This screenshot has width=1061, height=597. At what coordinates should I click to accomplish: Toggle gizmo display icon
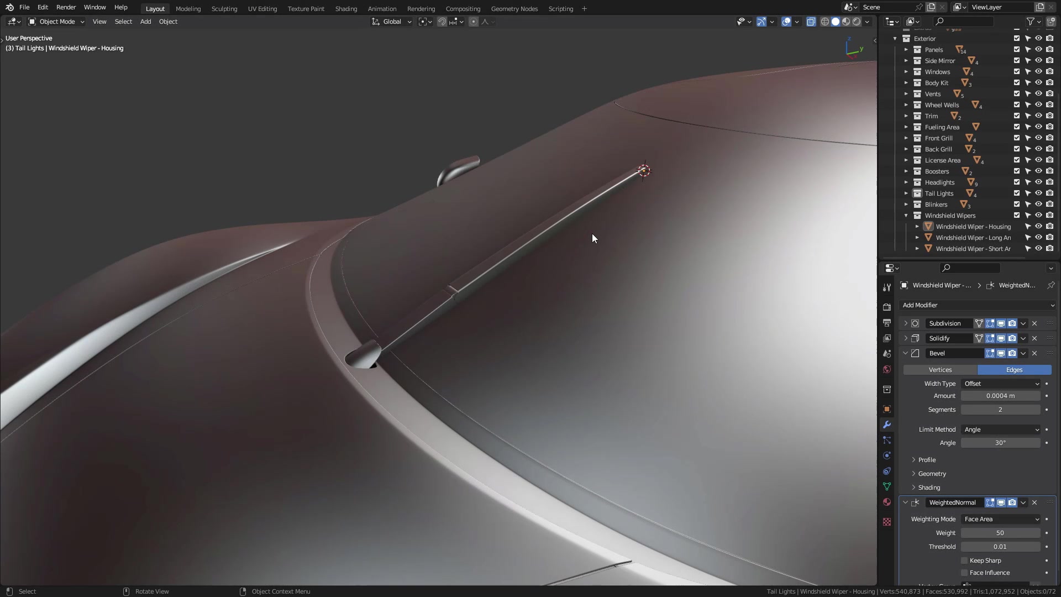(761, 22)
